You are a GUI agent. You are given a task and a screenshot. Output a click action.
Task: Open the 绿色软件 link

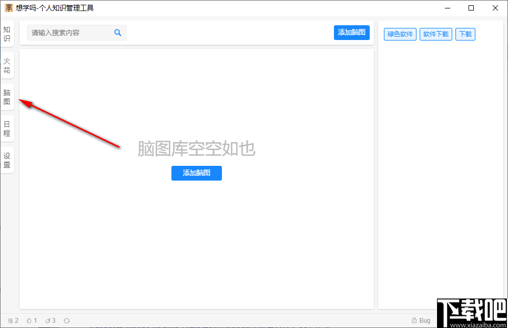[x=400, y=34]
